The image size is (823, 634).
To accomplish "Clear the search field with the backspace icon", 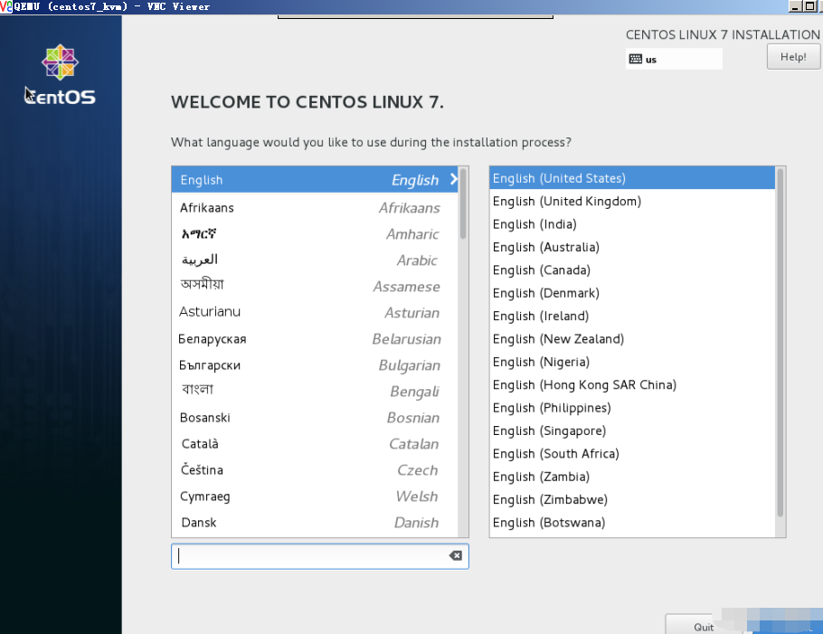I will point(456,556).
